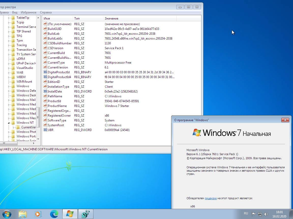The image size is (293, 219).
Task: Sort by the Имя column header
Action: click(x=57, y=19)
